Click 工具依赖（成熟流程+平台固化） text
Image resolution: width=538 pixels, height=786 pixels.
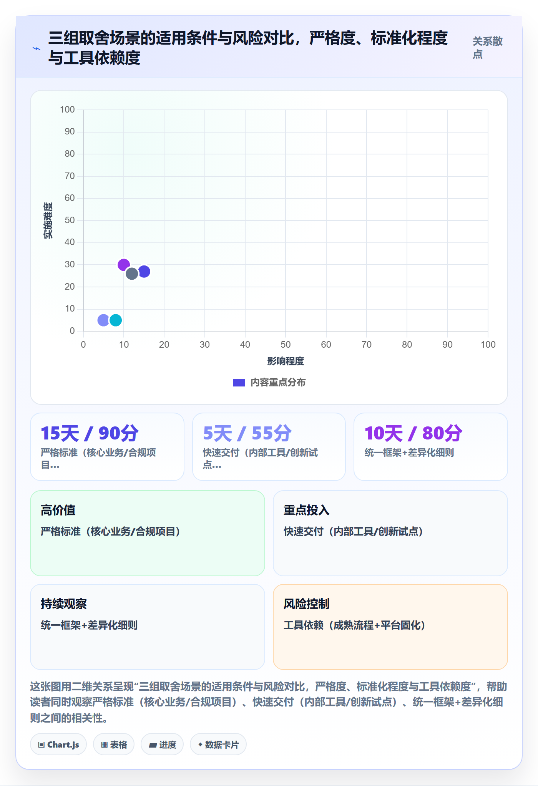pos(354,625)
